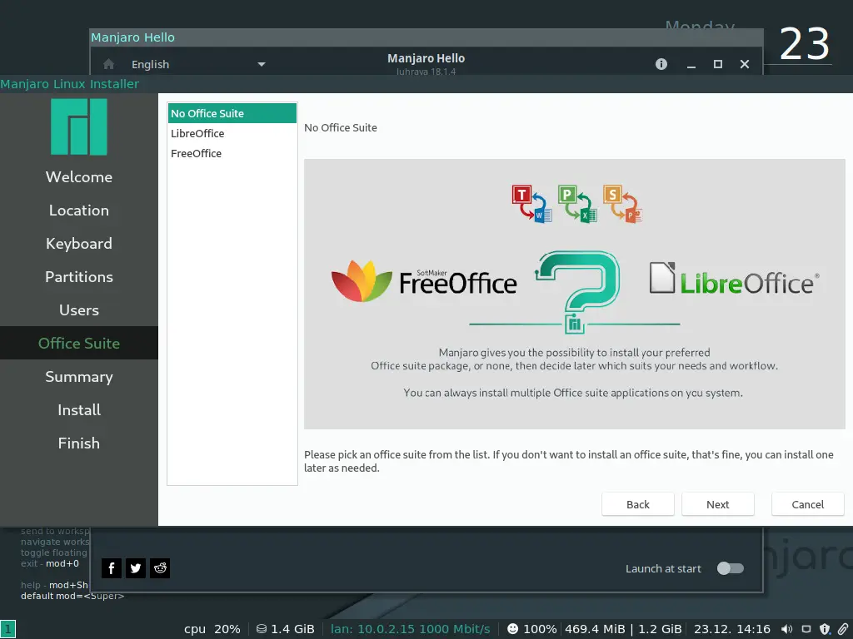Click the orange Presentations to PowerPoint icon
Viewport: 853px width, 639px height.
click(623, 204)
